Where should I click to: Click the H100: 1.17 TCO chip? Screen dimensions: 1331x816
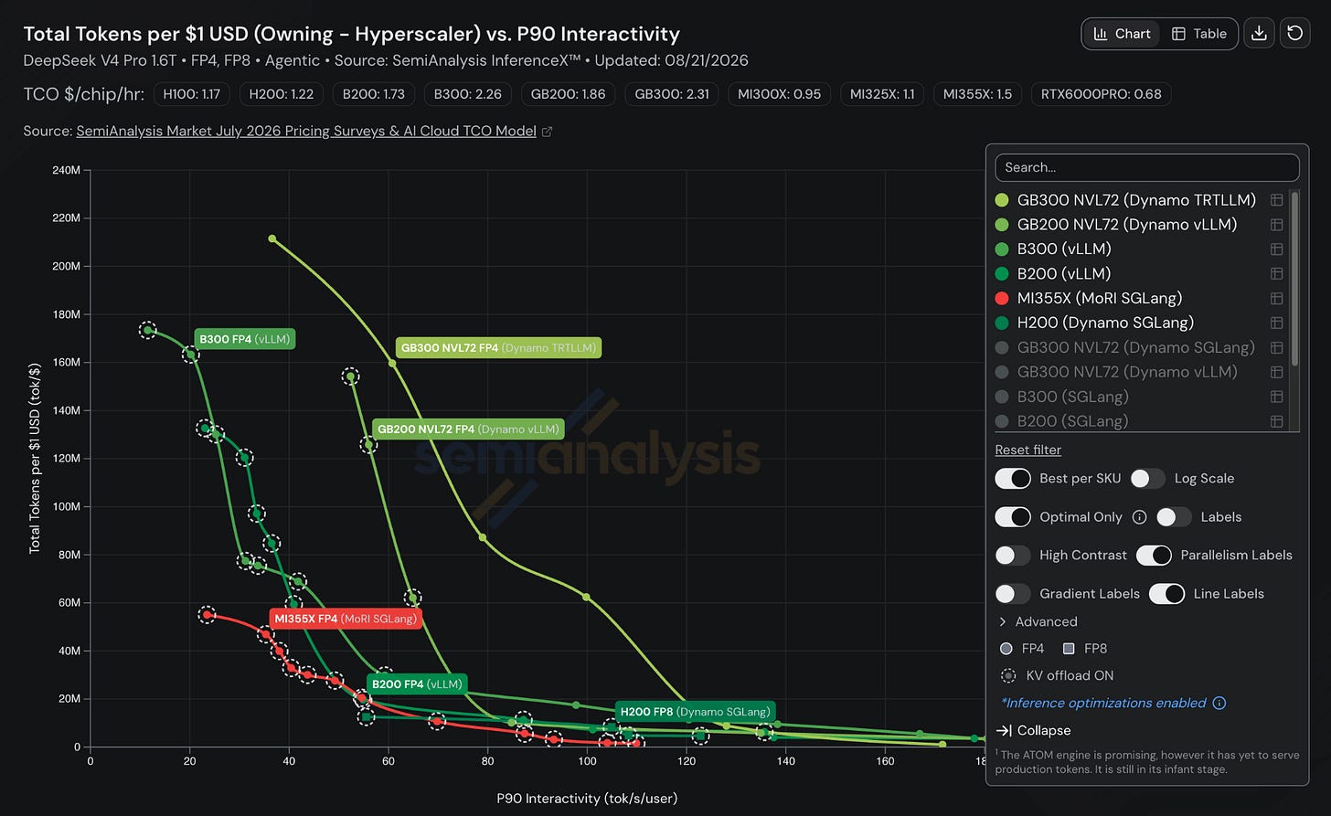192,94
